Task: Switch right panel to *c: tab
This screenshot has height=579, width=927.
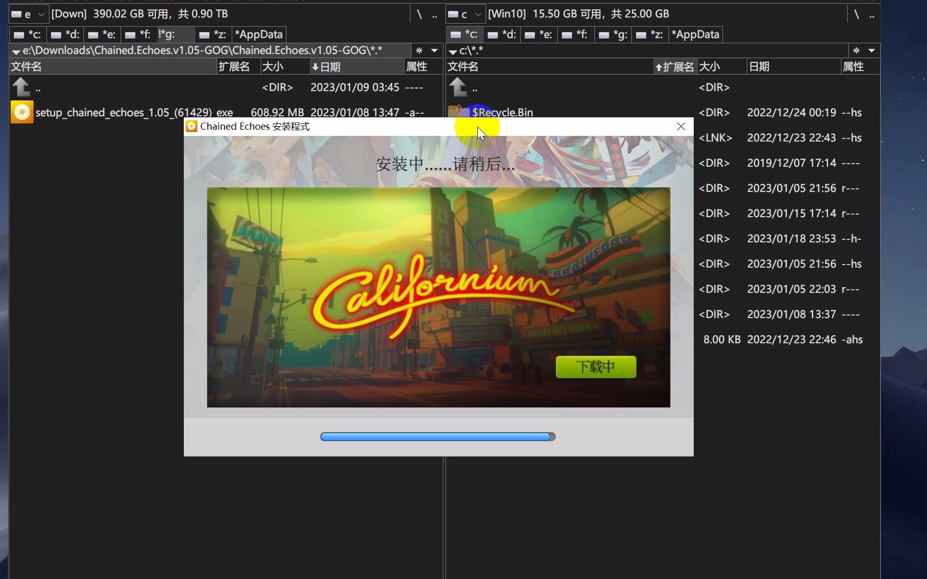Action: [x=465, y=34]
